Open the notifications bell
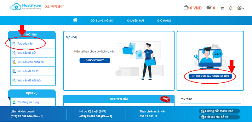This screenshot has height=122, width=252. (231, 8)
